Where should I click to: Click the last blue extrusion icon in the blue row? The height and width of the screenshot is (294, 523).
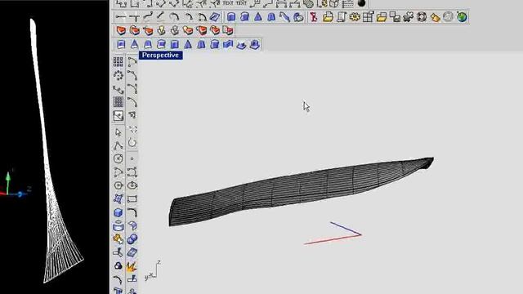point(255,44)
